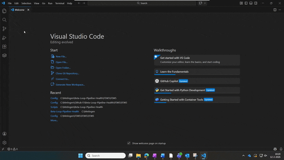Toggle Show welcome page on startup checkbox
The height and width of the screenshot is (160, 284).
coord(129,143)
